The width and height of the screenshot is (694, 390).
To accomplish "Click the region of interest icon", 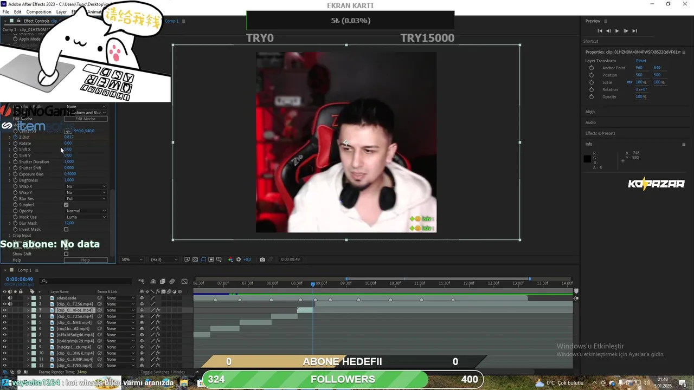I will (x=211, y=259).
